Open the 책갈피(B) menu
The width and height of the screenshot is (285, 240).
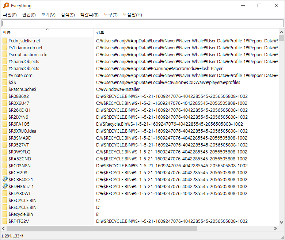pyautogui.click(x=89, y=15)
